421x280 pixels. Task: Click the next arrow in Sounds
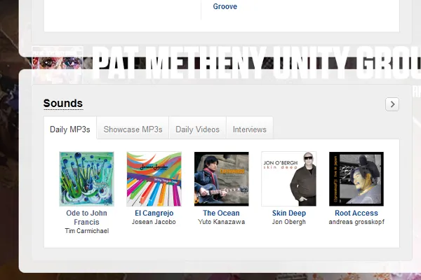click(392, 104)
